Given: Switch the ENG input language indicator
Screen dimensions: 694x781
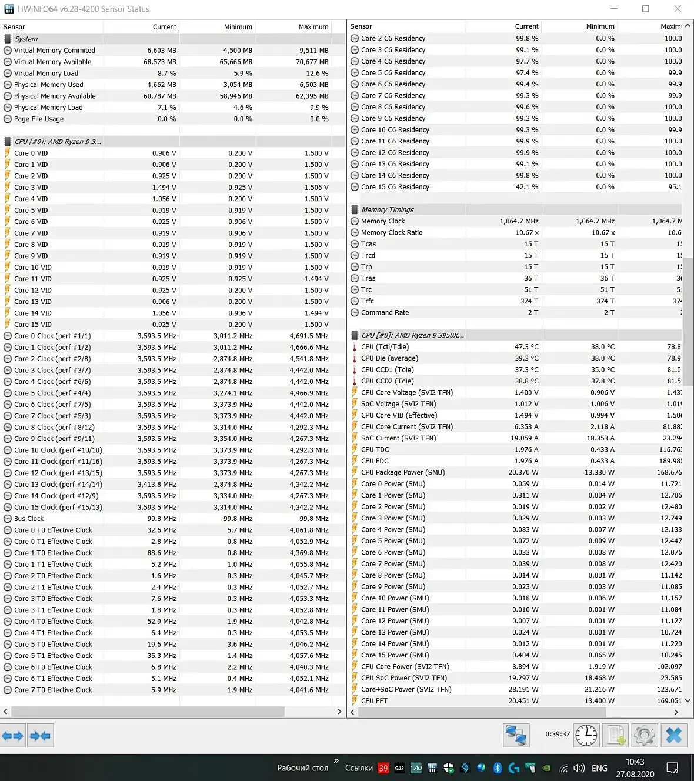Looking at the screenshot, I should 599,768.
